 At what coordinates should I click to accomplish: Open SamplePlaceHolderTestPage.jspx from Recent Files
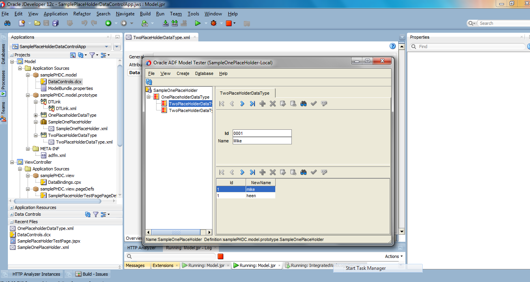(49, 241)
